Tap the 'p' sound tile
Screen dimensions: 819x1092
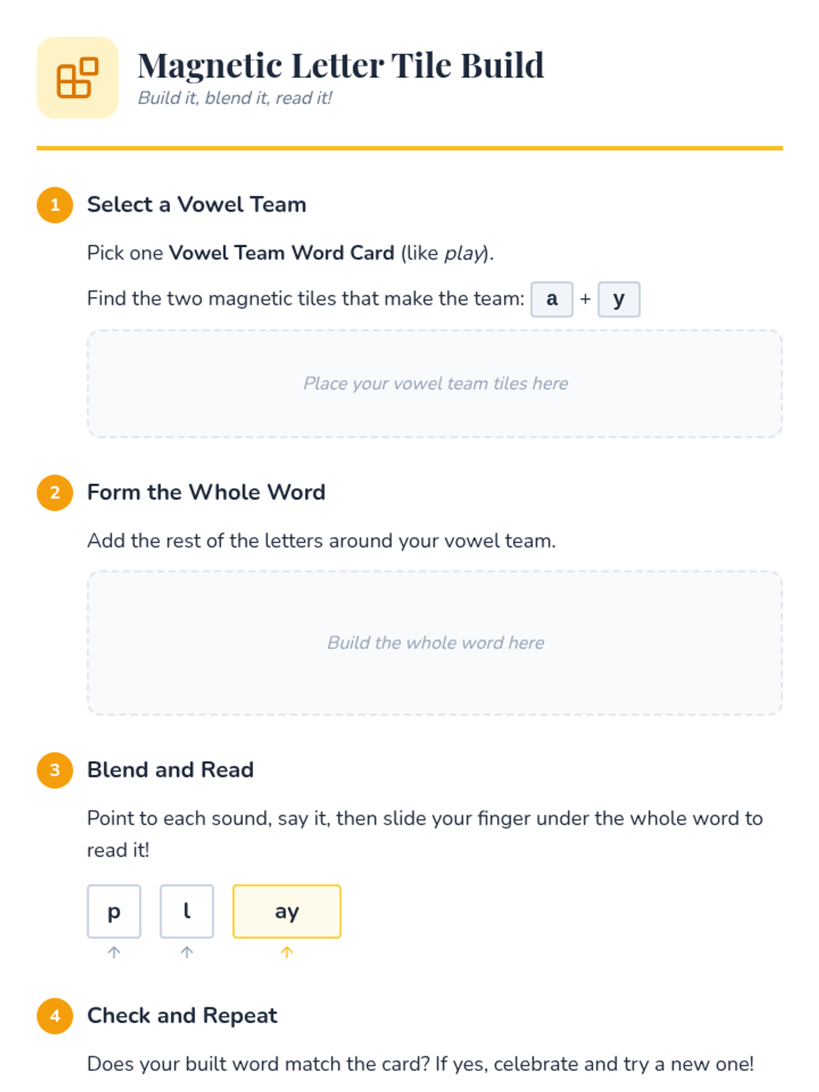point(114,911)
